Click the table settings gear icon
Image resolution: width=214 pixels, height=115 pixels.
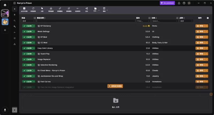(208, 18)
